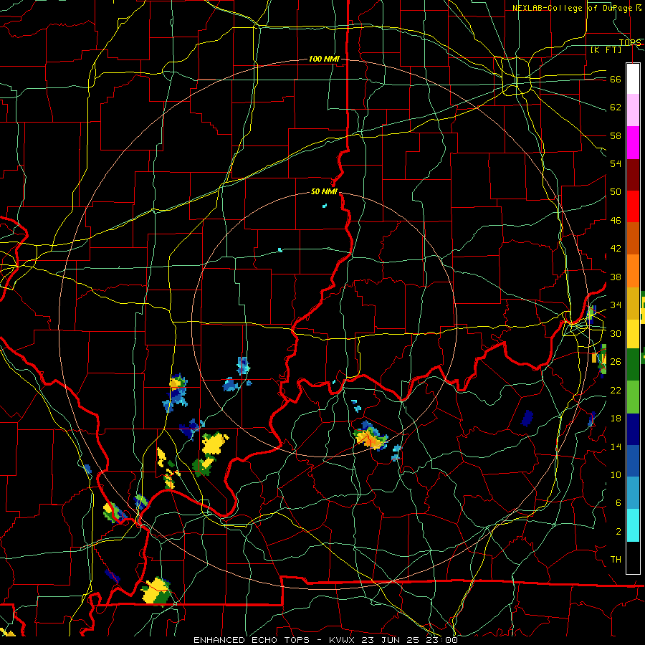Click the 22 value on the legend

click(616, 390)
